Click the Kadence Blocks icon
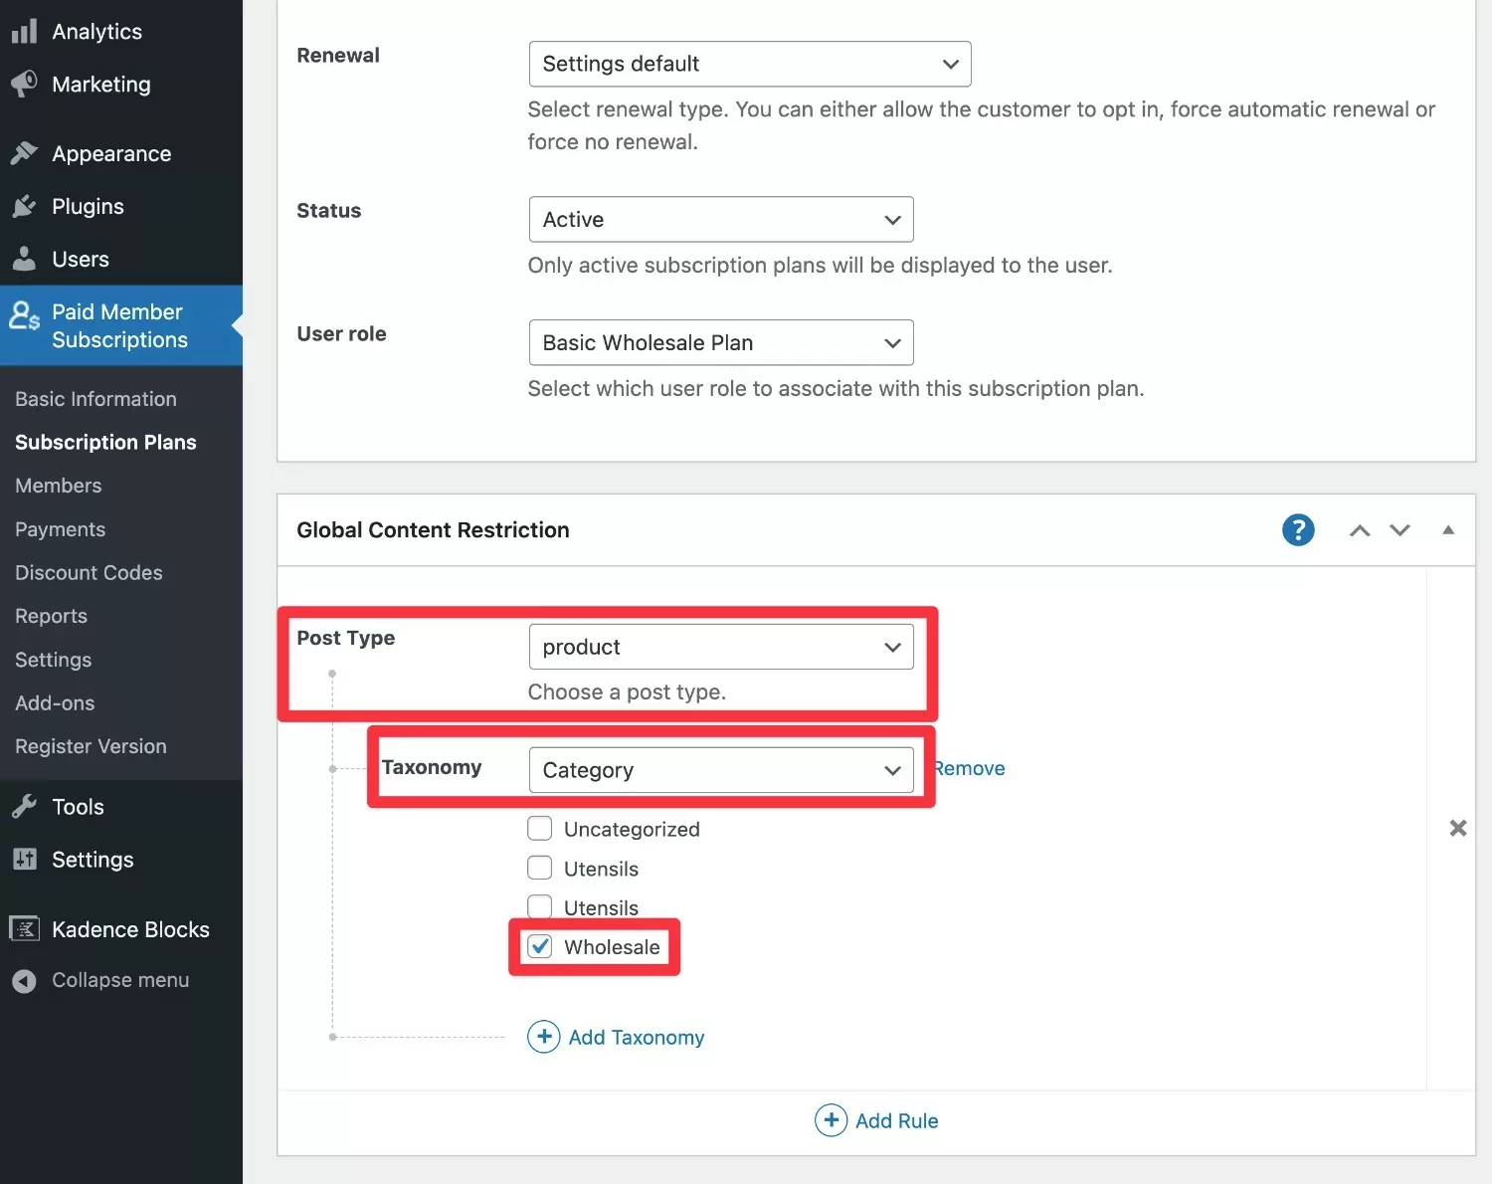 [24, 928]
